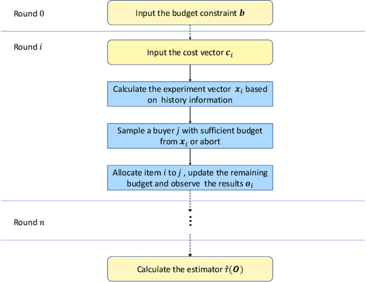This screenshot has height=282, width=366.
Task: Select the 'Calculate the estimator' box
Action: click(190, 269)
